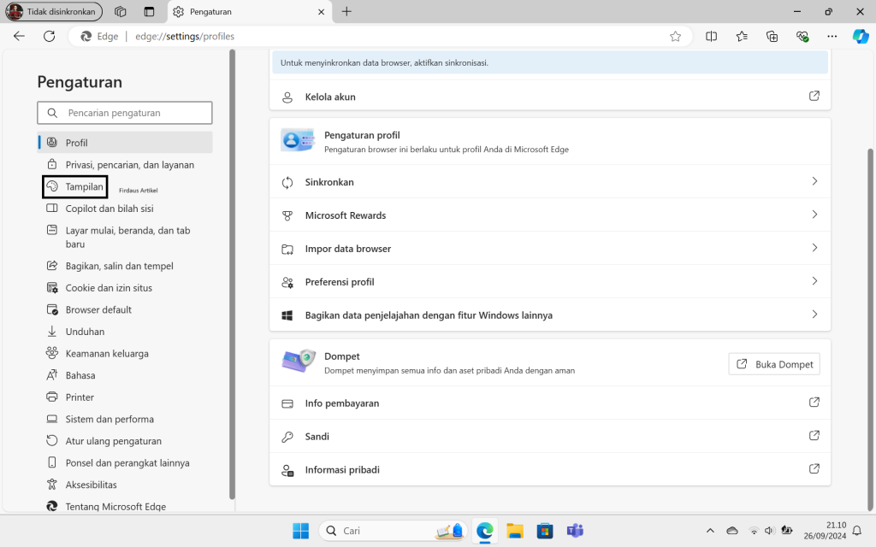This screenshot has height=547, width=876.
Task: Open Microsoft Teams from the taskbar
Action: click(575, 531)
